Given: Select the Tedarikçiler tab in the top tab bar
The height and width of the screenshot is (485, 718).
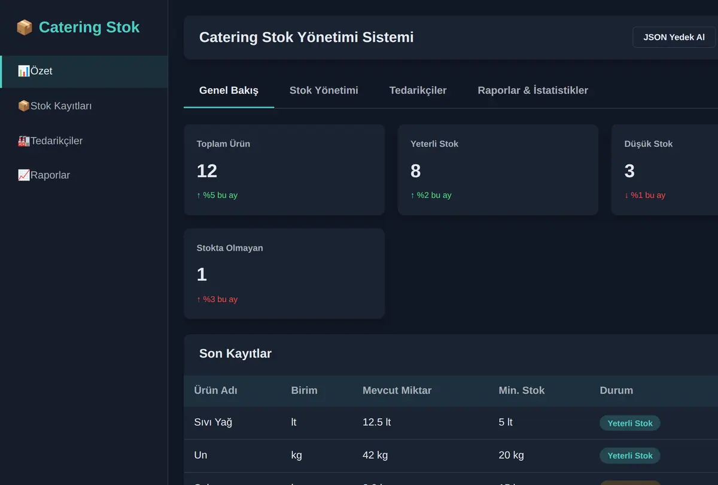Looking at the screenshot, I should click(418, 91).
